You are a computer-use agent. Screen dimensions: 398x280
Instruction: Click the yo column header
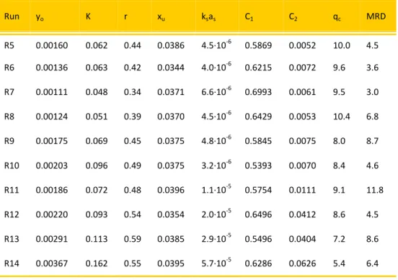click(40, 17)
